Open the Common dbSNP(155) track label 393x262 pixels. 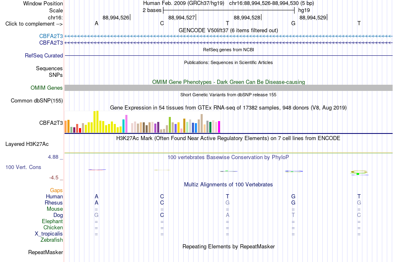[37, 101]
